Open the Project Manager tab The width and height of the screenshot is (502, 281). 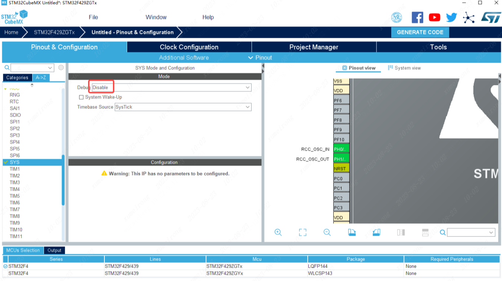coord(314,47)
